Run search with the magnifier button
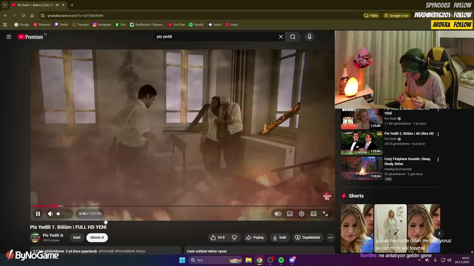The width and height of the screenshot is (474, 266). [293, 37]
